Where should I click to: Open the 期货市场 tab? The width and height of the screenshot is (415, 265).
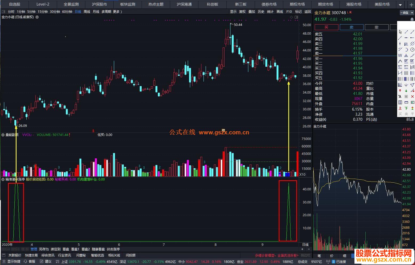point(325,5)
